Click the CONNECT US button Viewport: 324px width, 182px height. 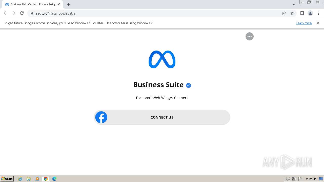pyautogui.click(x=162, y=117)
